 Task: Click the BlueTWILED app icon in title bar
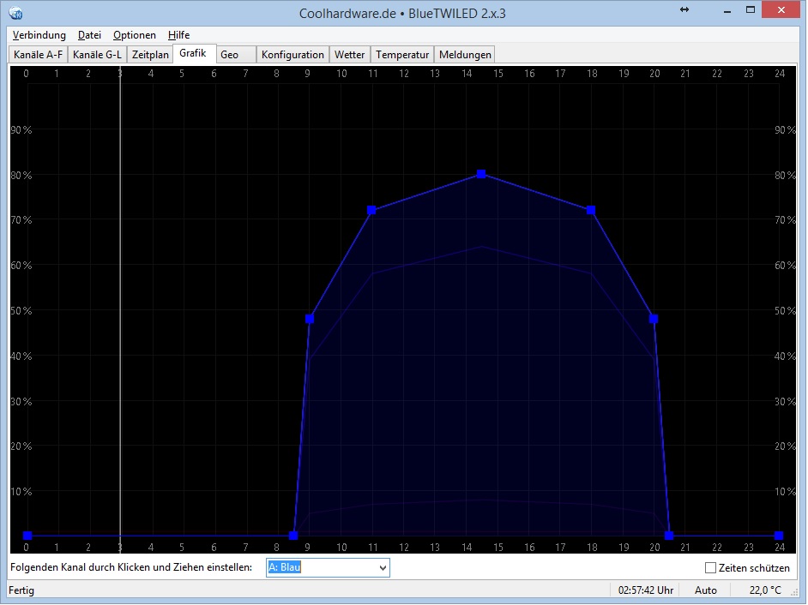click(16, 12)
